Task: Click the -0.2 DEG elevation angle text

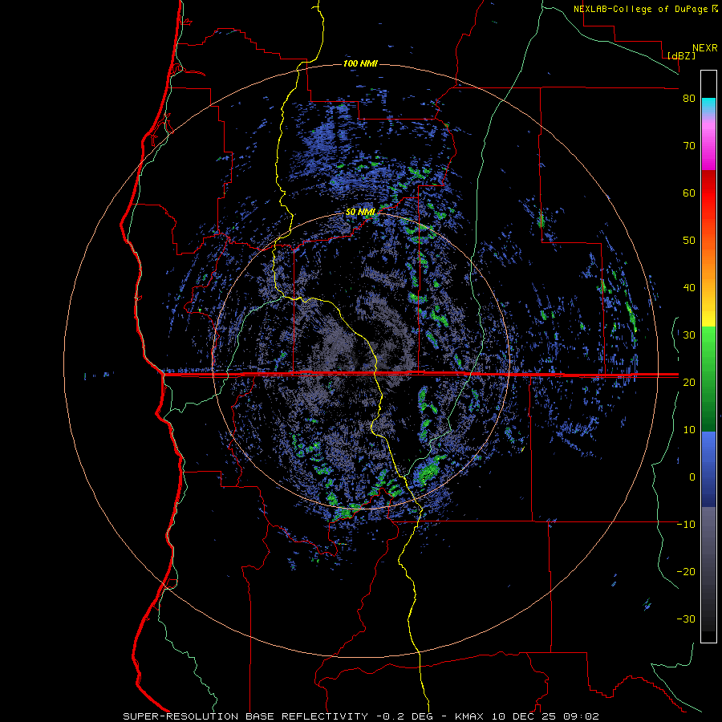Action: pyautogui.click(x=407, y=716)
